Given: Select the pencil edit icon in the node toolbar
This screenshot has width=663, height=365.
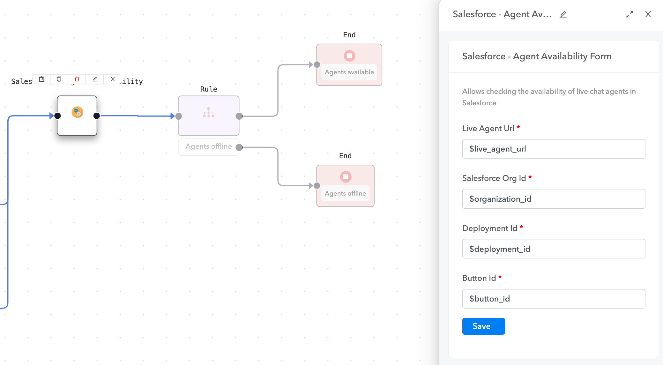Looking at the screenshot, I should click(95, 79).
